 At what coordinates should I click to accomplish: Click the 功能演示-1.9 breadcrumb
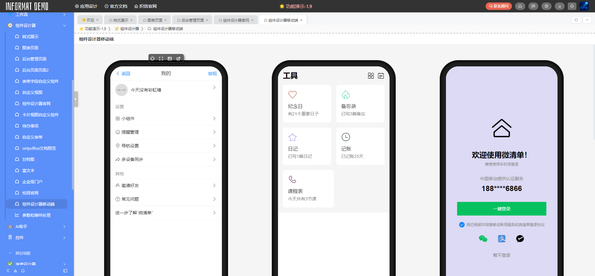tap(93, 29)
